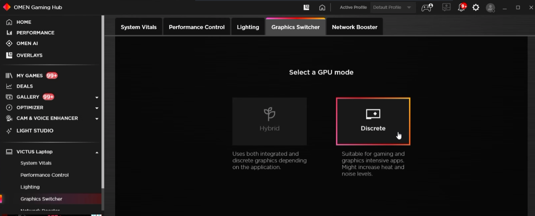Open LIGHT STUDIO in the sidebar
Image resolution: width=535 pixels, height=216 pixels.
coord(35,131)
